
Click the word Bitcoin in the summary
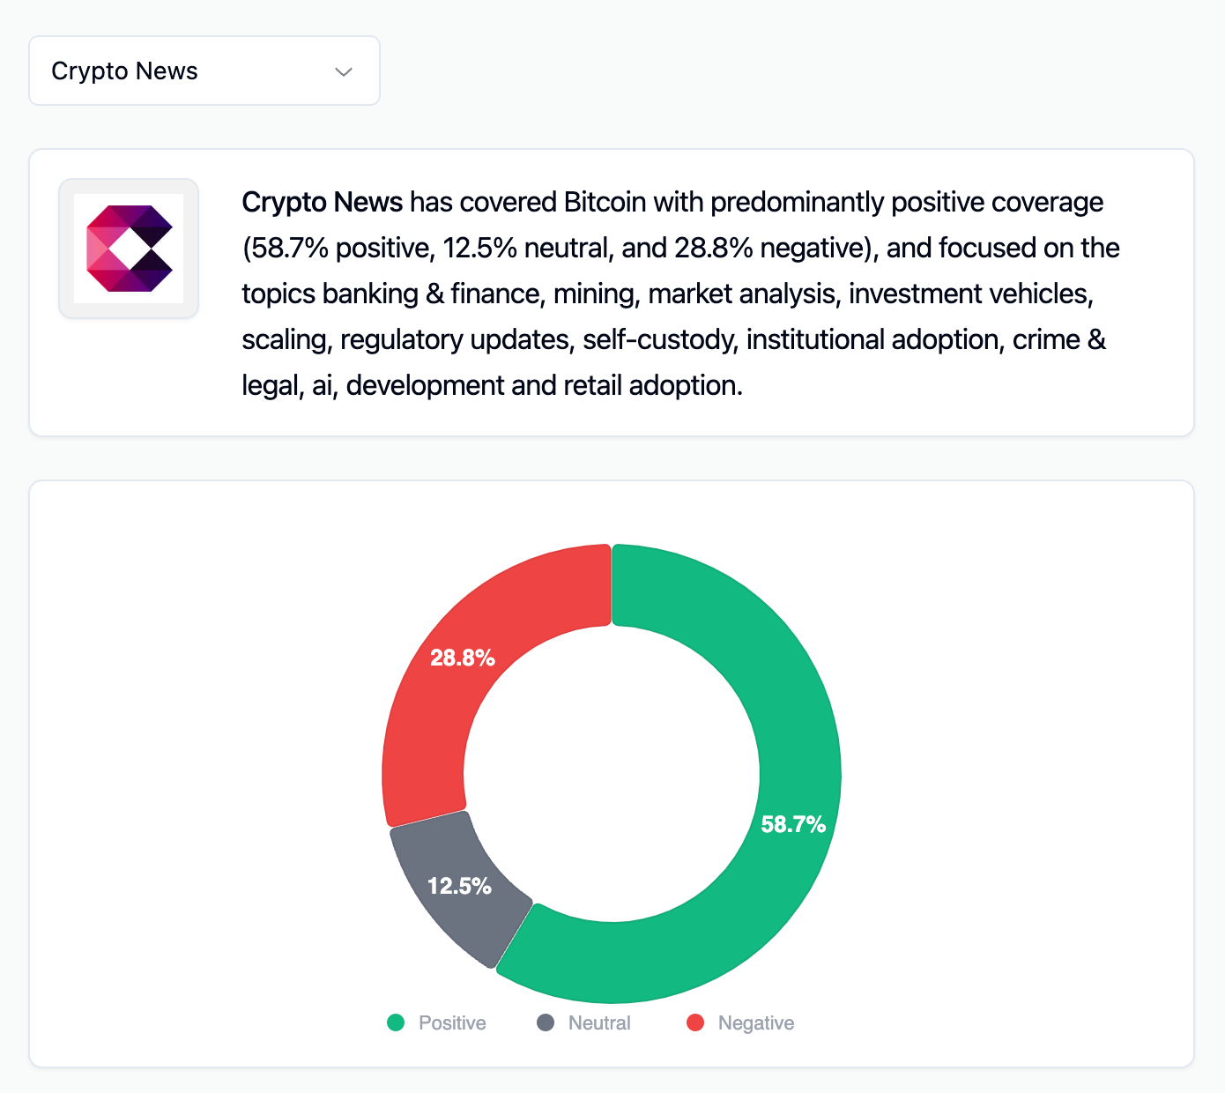click(x=605, y=202)
